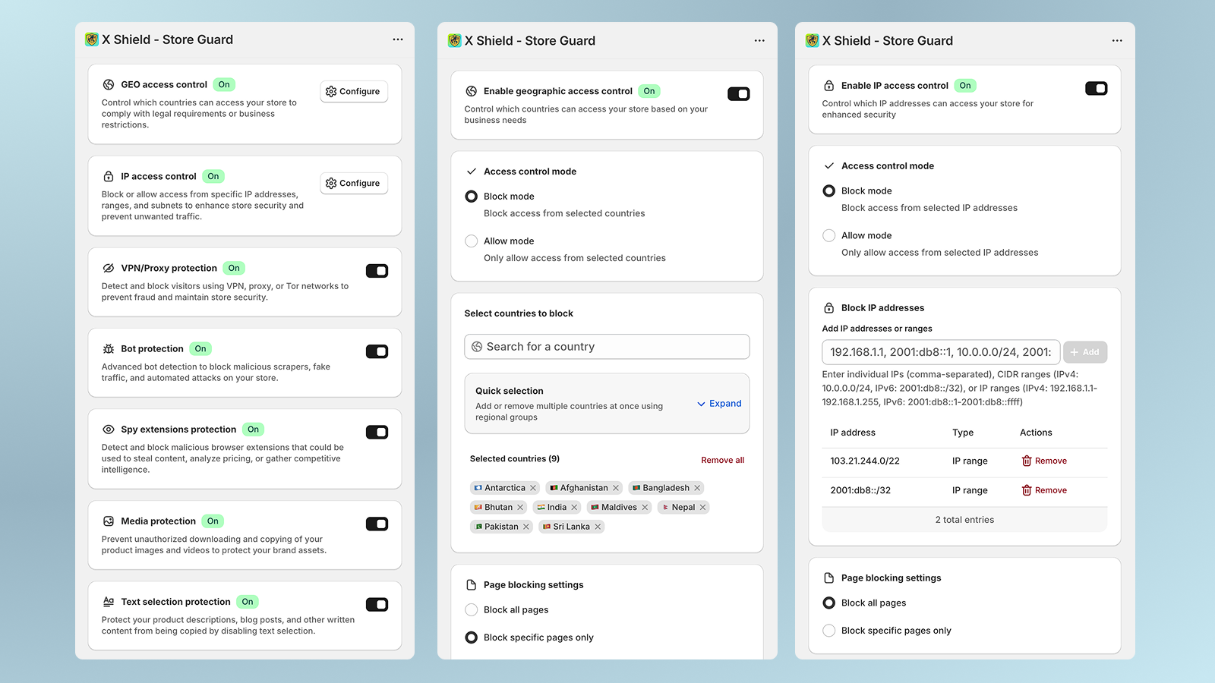The width and height of the screenshot is (1215, 683).
Task: Open the three-dot menu in middle panel
Action: pos(759,41)
